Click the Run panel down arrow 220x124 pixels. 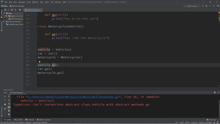[9, 100]
